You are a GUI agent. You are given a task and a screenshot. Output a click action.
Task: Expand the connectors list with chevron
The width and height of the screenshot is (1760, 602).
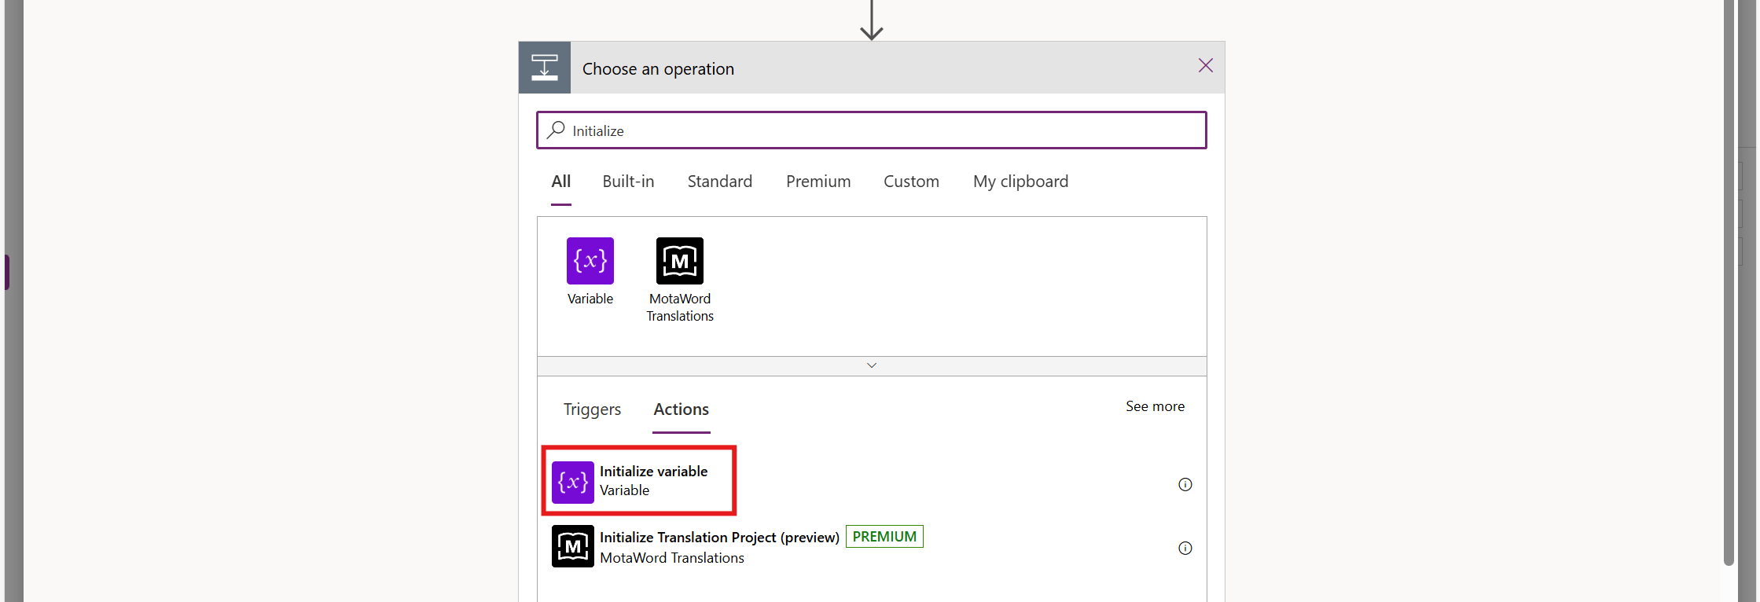tap(871, 365)
